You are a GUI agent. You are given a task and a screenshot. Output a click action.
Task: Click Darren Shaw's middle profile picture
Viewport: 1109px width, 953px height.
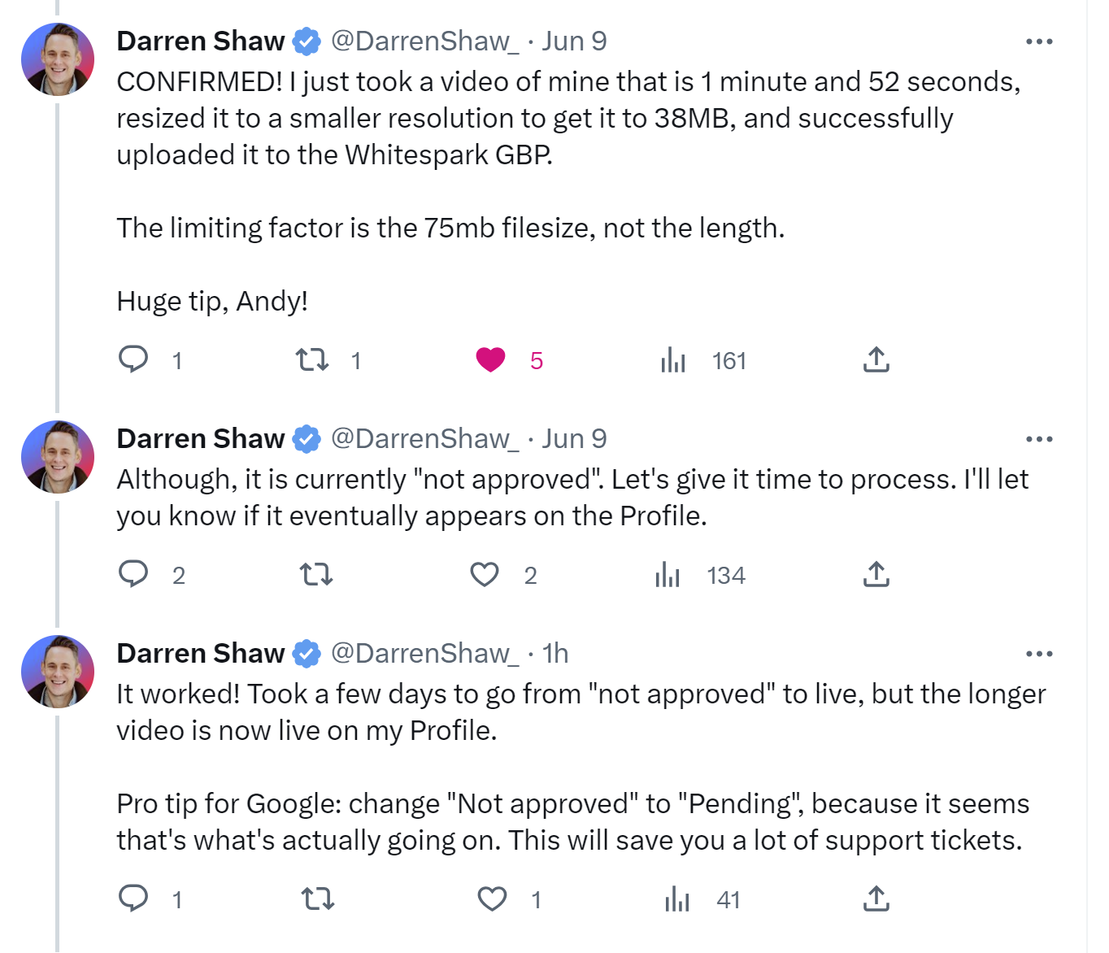pos(58,456)
